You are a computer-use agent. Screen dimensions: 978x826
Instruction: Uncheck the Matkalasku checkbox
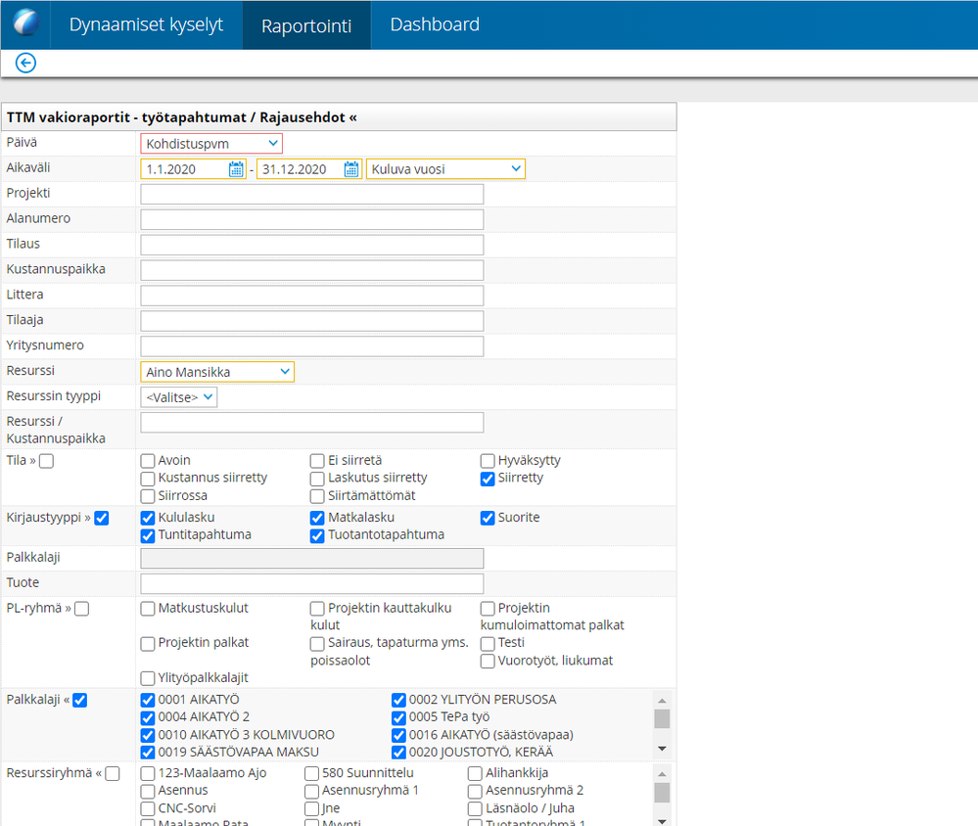317,518
